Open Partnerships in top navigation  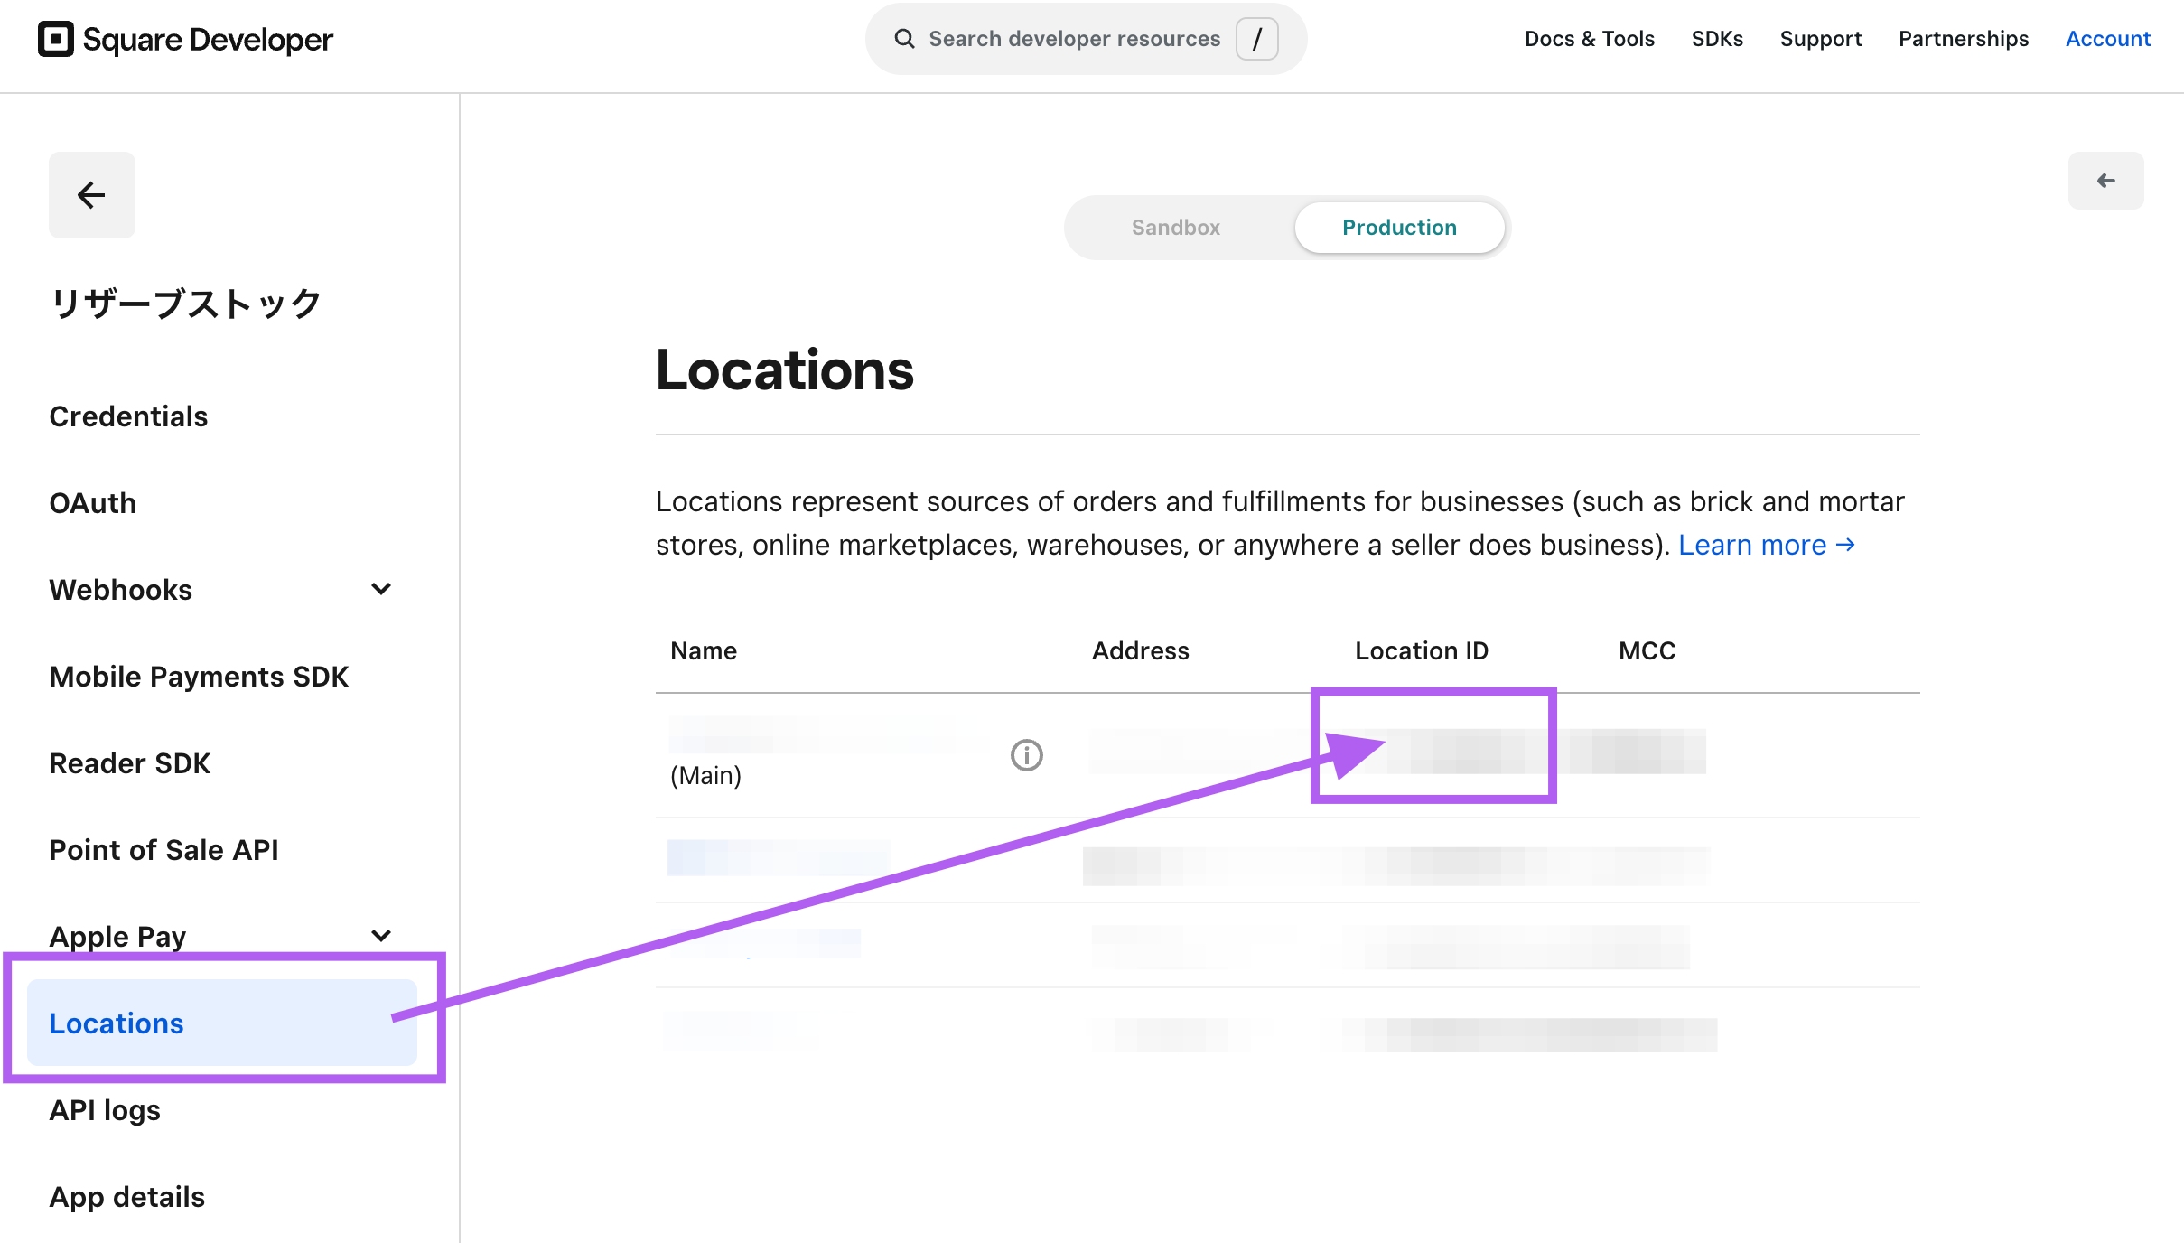pyautogui.click(x=1964, y=39)
